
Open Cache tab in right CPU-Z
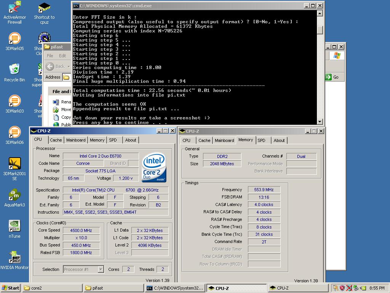pyautogui.click(x=205, y=140)
